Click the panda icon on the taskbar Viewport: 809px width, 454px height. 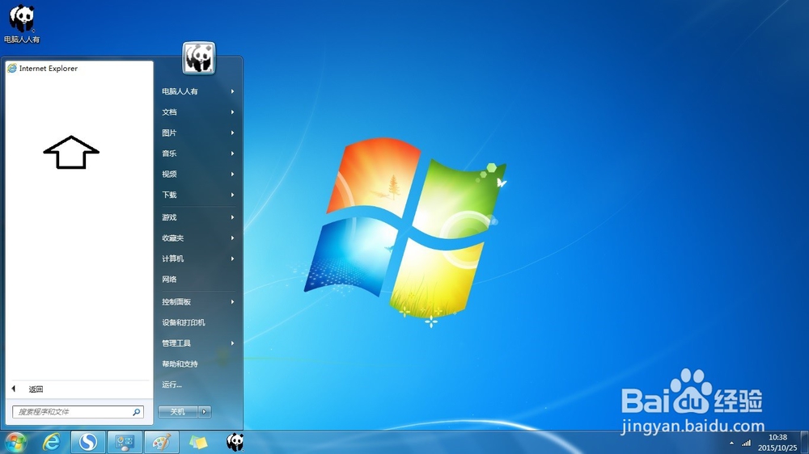click(x=235, y=442)
